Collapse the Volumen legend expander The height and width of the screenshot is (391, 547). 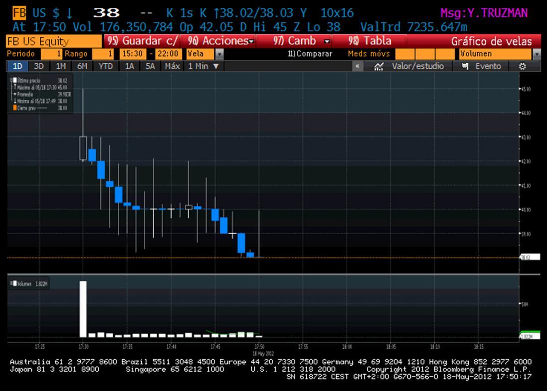click(x=11, y=283)
